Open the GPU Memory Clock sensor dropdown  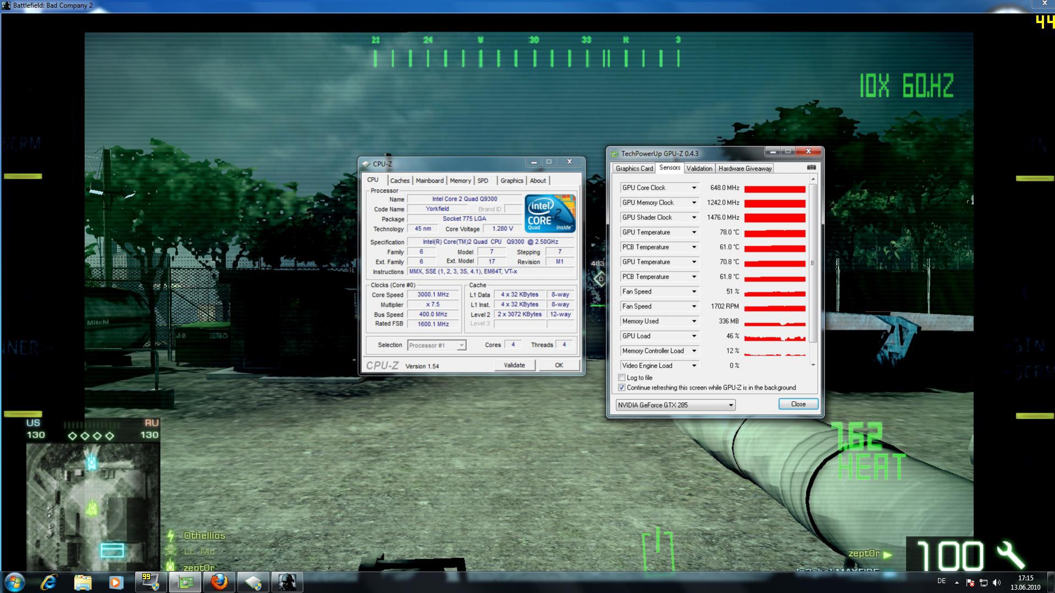[x=694, y=203]
